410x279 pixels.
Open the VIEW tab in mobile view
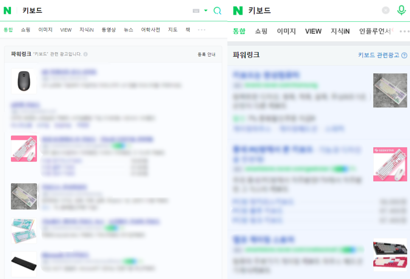(313, 31)
